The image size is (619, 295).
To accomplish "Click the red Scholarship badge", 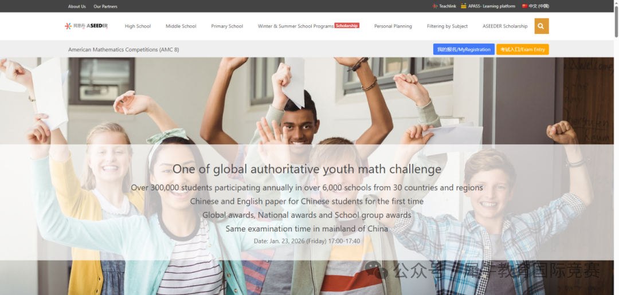I will pyautogui.click(x=347, y=25).
